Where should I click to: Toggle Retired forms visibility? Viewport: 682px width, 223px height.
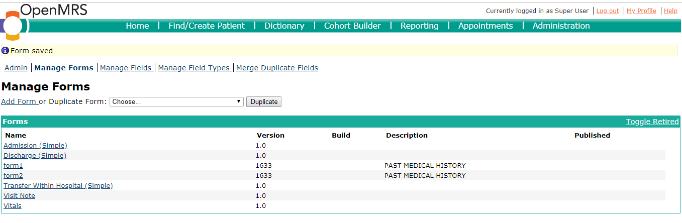click(652, 122)
